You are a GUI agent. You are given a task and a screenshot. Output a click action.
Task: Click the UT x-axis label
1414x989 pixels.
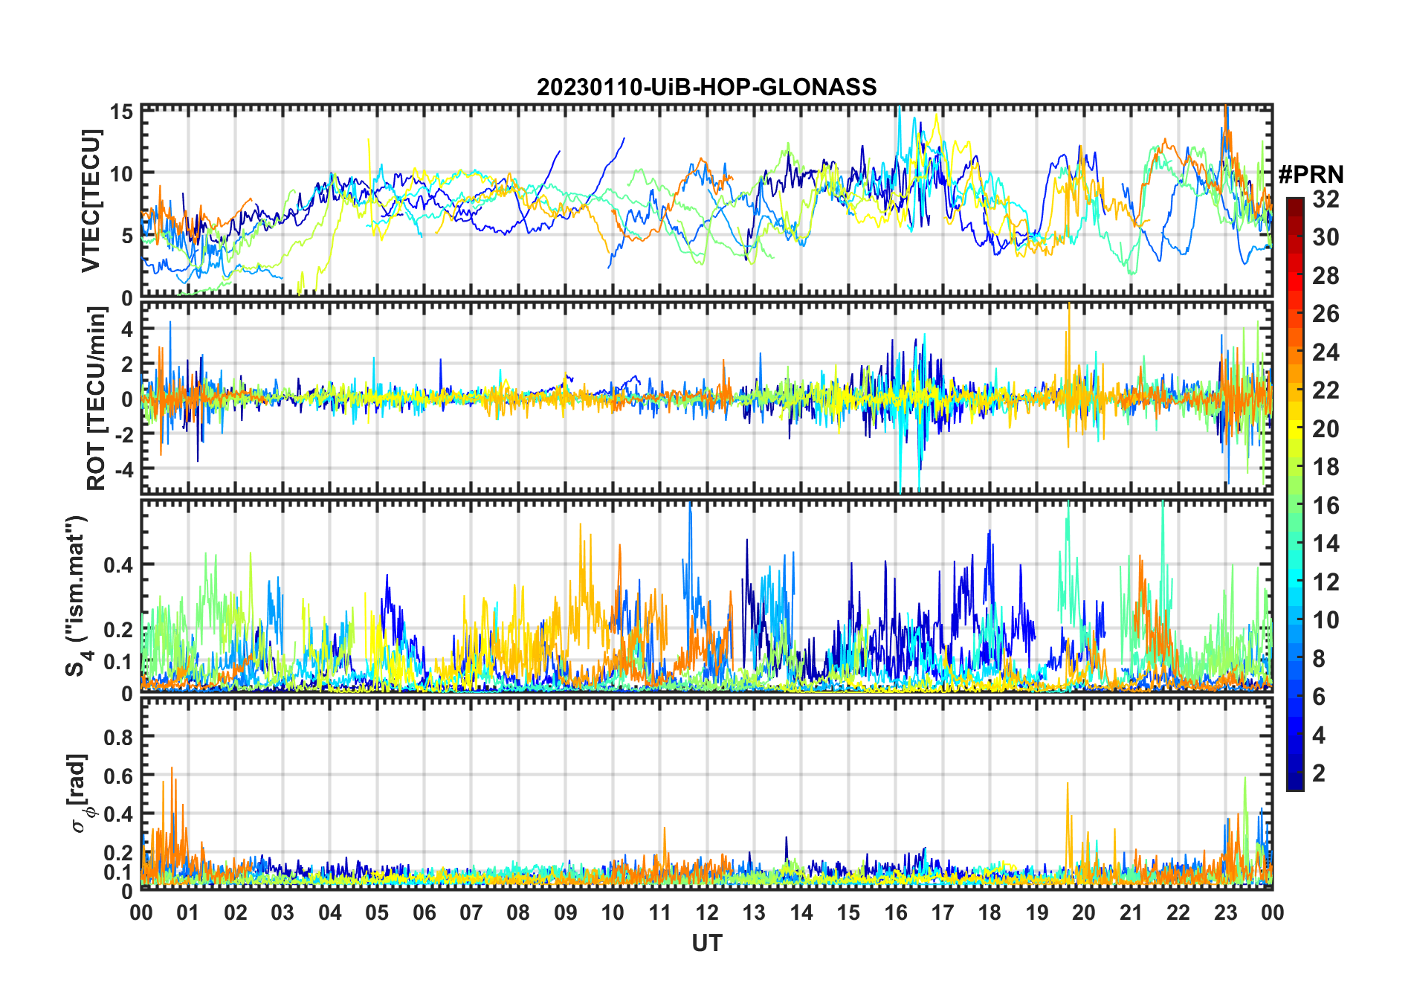pyautogui.click(x=707, y=943)
